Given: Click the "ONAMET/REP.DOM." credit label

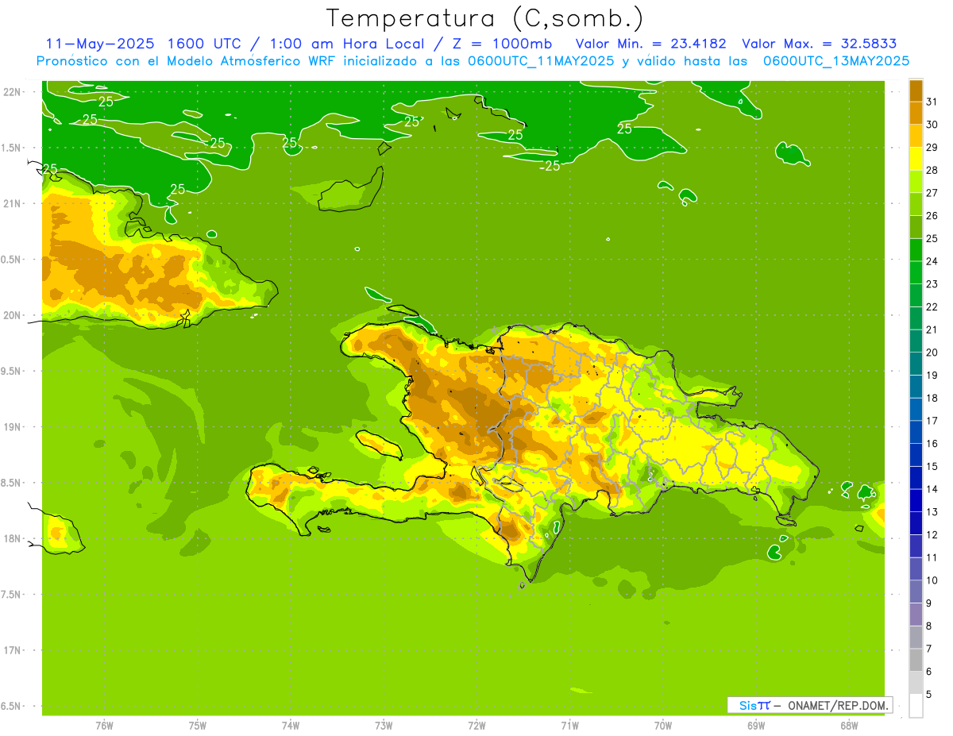Looking at the screenshot, I should pyautogui.click(x=836, y=705).
